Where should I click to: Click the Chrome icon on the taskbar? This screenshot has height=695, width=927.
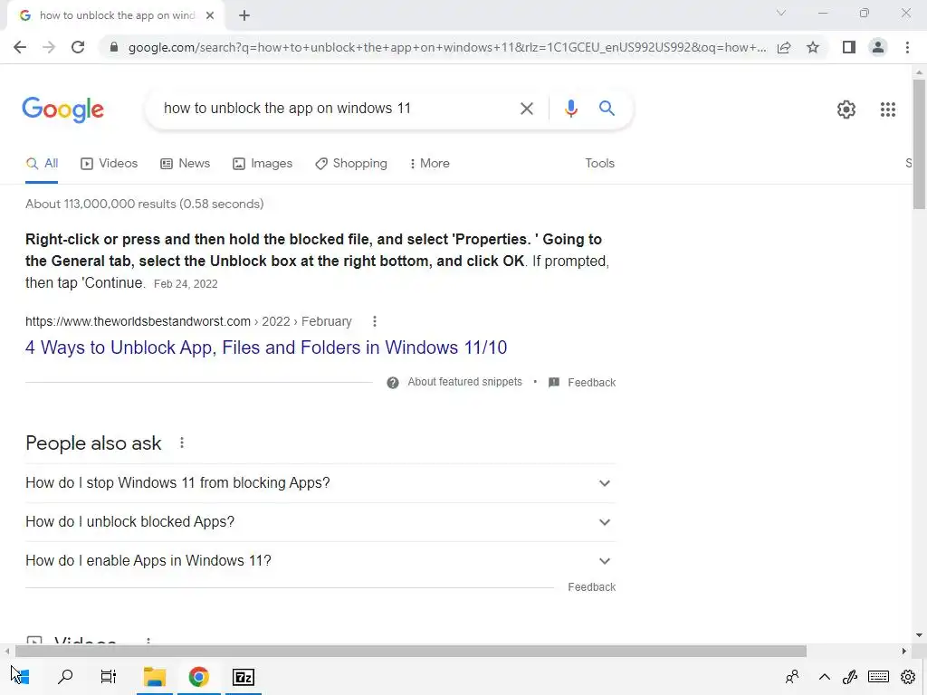[x=198, y=677]
